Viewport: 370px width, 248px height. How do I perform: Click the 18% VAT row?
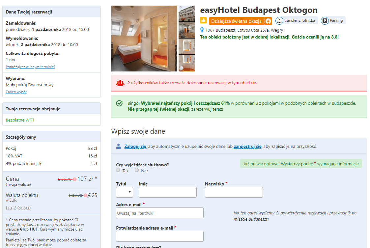pos(51,156)
